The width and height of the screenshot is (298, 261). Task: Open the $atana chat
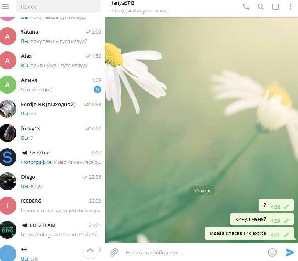pos(52,36)
